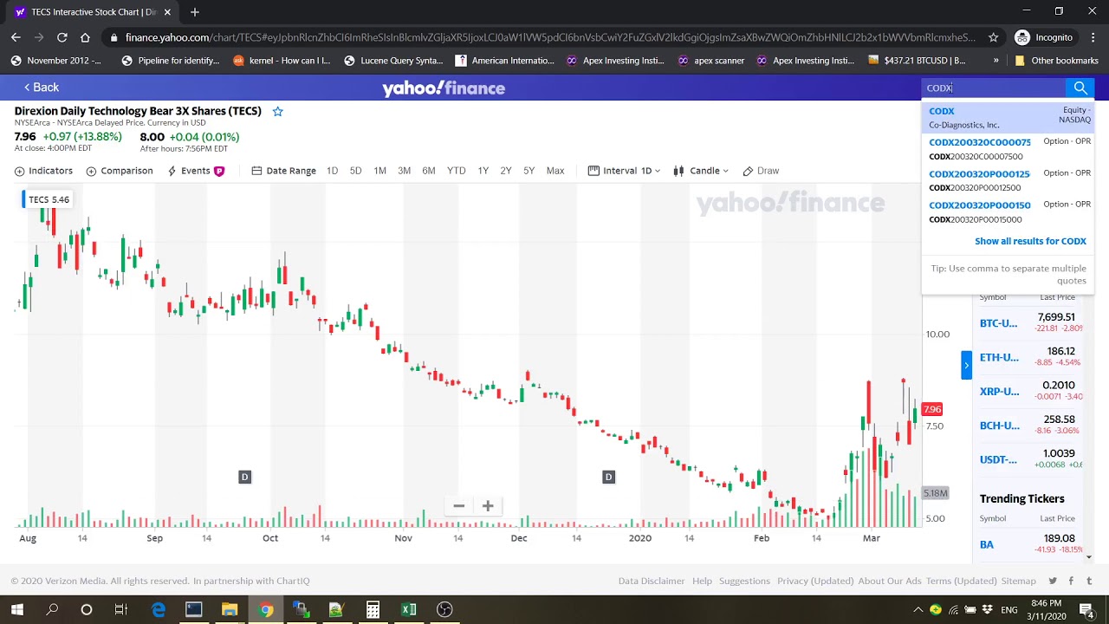Open a new browser tab
The width and height of the screenshot is (1109, 624).
pos(194,12)
